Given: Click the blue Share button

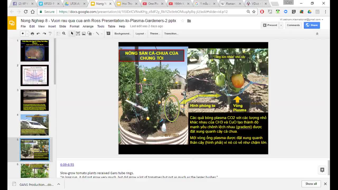Looking at the screenshot, I should [x=312, y=25].
